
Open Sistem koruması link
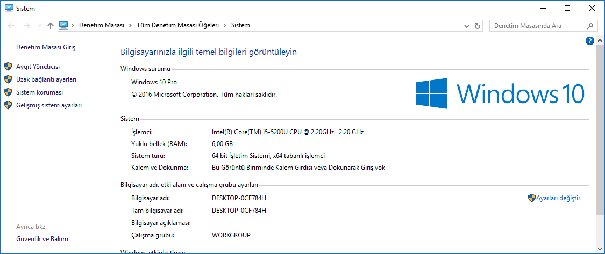[39, 92]
